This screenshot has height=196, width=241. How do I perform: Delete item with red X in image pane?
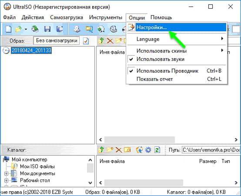click(x=110, y=41)
